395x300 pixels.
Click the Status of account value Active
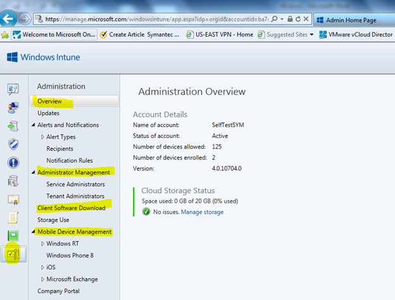(x=220, y=136)
